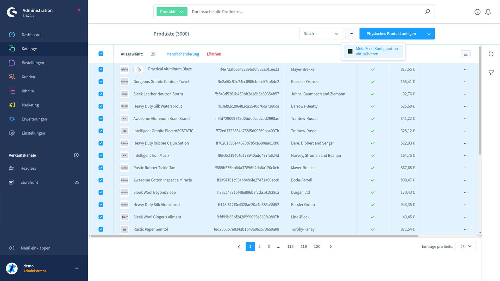Image resolution: width=500 pixels, height=281 pixels.
Task: Click the notification bell icon
Action: coord(488,12)
